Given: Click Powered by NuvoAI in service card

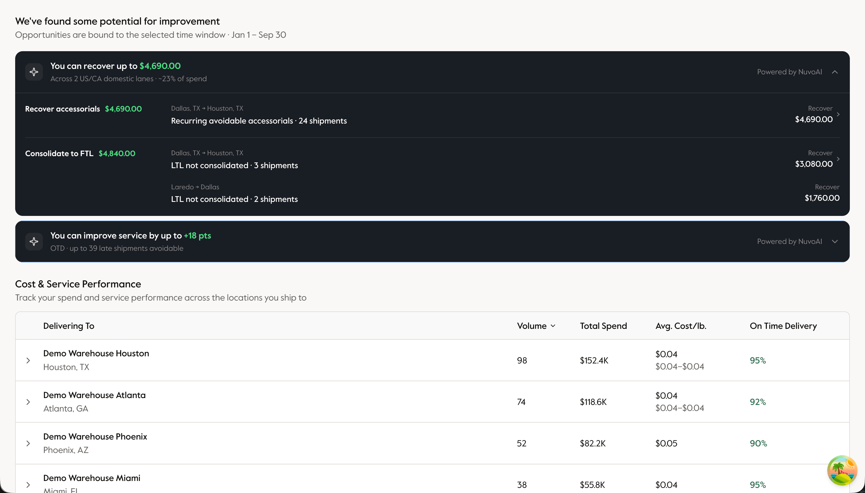Looking at the screenshot, I should 789,241.
